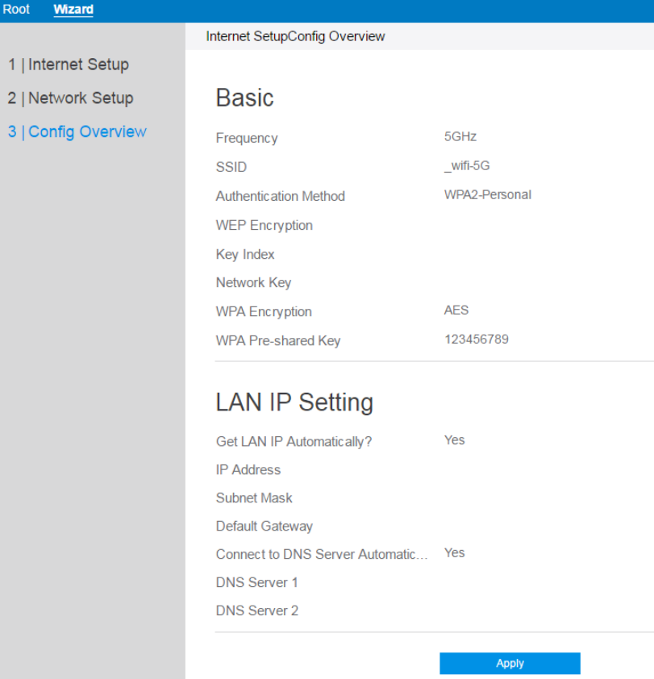
Task: Click the AES encryption value
Action: point(456,310)
